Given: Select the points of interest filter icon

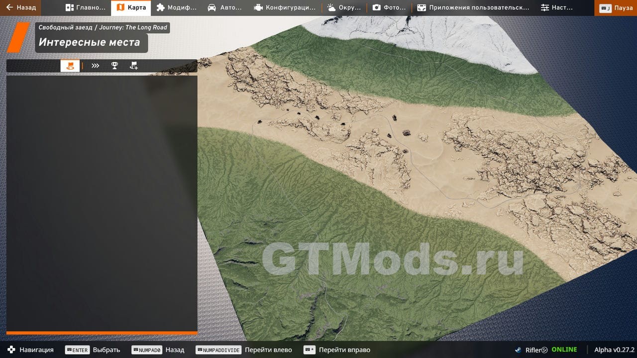Looking at the screenshot, I should point(70,66).
